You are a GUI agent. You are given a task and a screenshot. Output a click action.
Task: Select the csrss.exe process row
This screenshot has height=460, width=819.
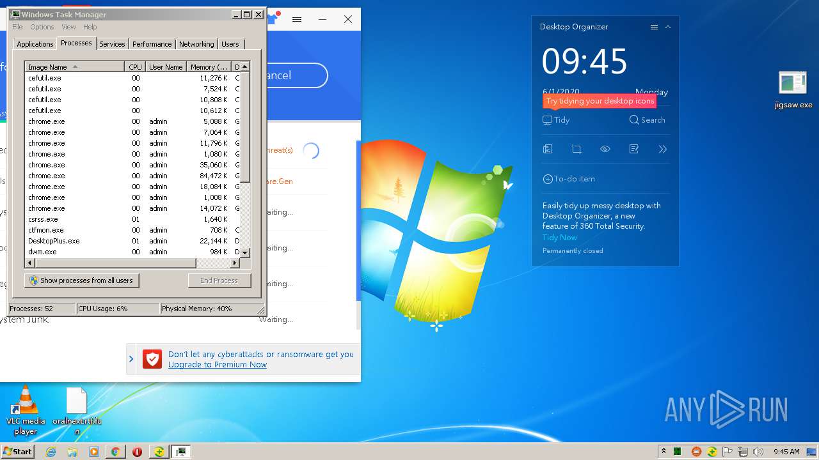tap(132, 219)
